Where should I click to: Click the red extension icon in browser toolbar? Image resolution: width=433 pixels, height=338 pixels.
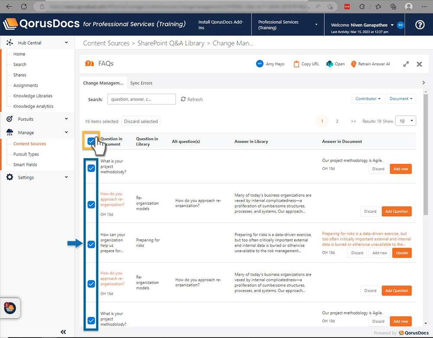pos(347,6)
